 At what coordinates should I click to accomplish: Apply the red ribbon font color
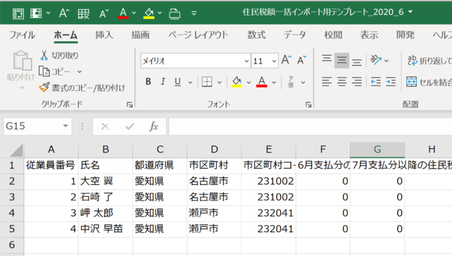[x=262, y=82]
